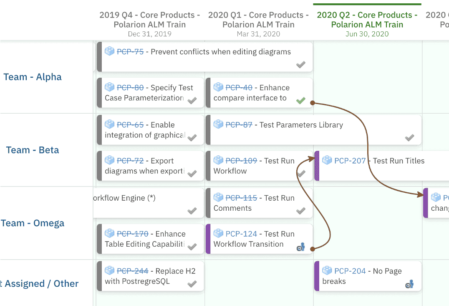Screen dimensions: 449x306
Task: Click the gray checkmark on PCP-80 card
Action: 192,100
